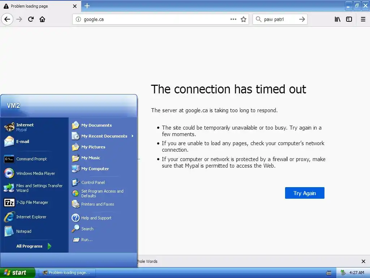The height and width of the screenshot is (278, 370).
Task: Open Control Panel
Action: (103, 182)
